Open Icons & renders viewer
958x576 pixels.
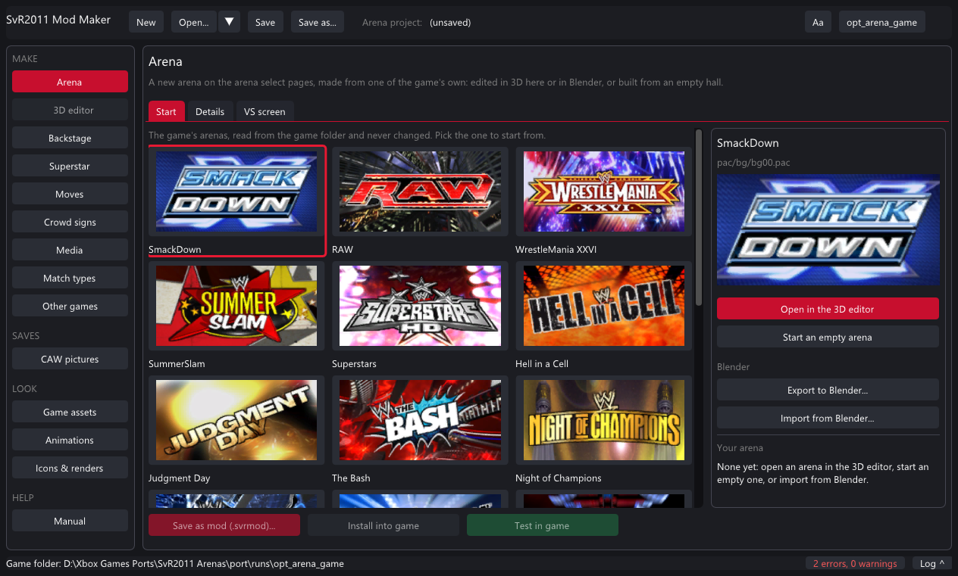(x=70, y=468)
